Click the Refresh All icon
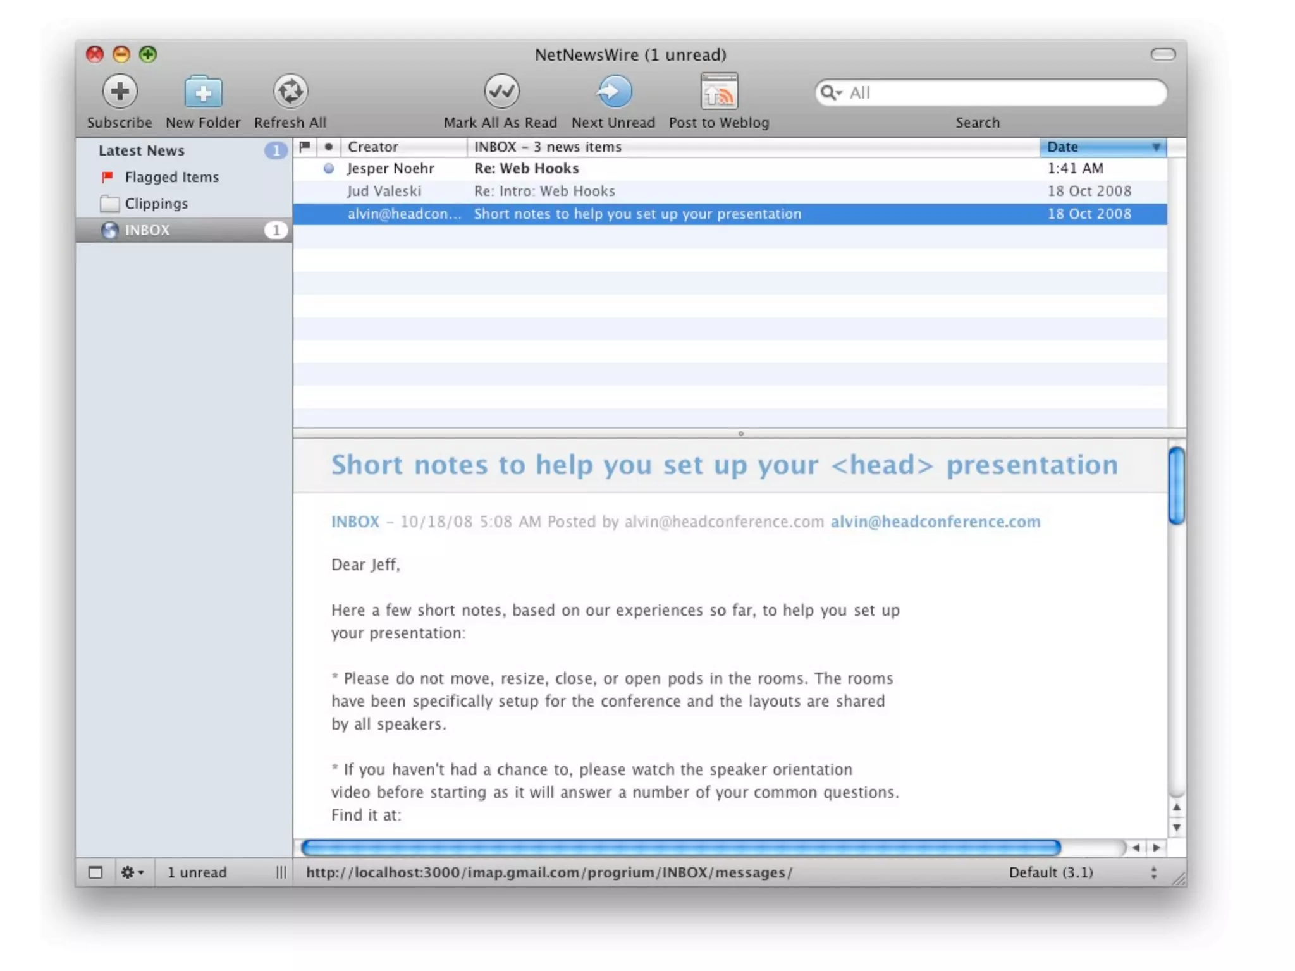1295x971 pixels. [290, 92]
